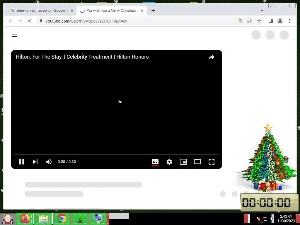Go back to previous page

point(11,21)
